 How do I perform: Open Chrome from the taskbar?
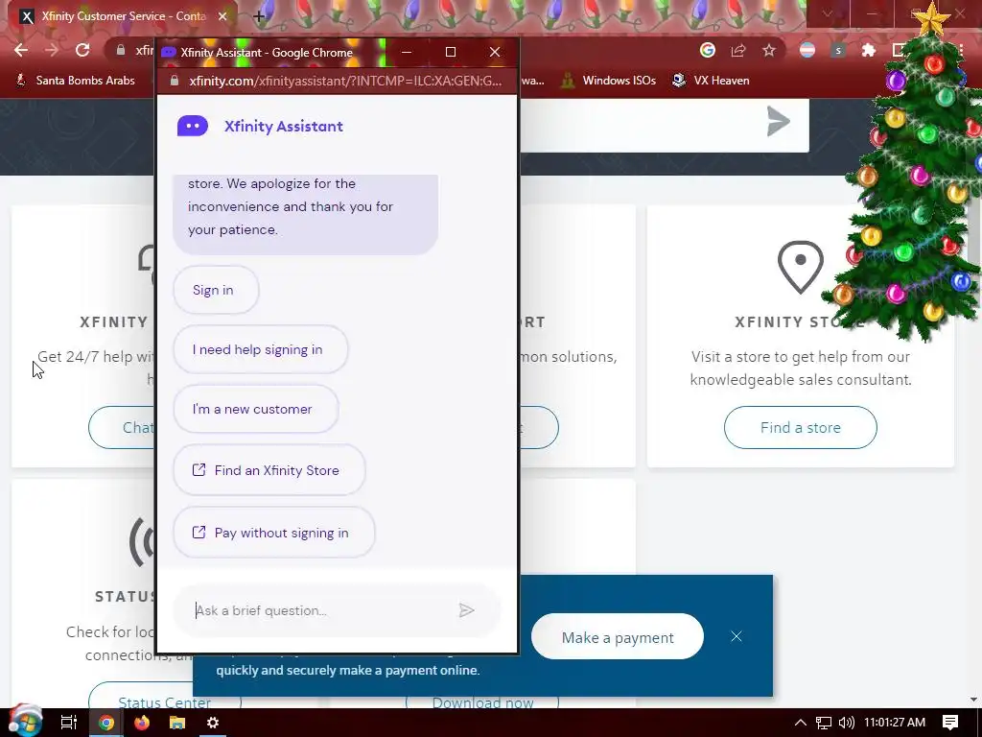[106, 723]
